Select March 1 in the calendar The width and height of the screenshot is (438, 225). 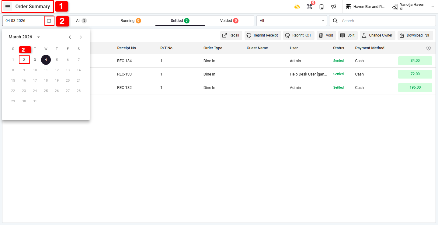coord(13,60)
